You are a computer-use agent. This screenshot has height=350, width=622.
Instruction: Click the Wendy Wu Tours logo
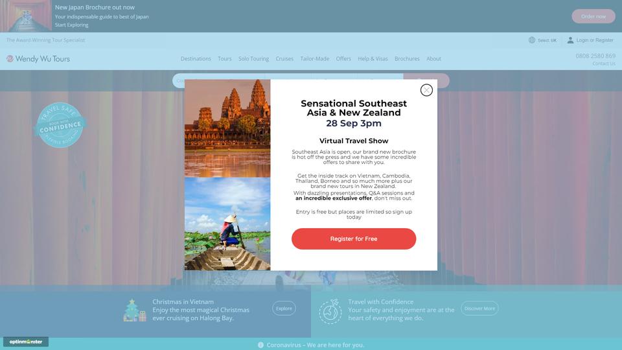pos(38,59)
